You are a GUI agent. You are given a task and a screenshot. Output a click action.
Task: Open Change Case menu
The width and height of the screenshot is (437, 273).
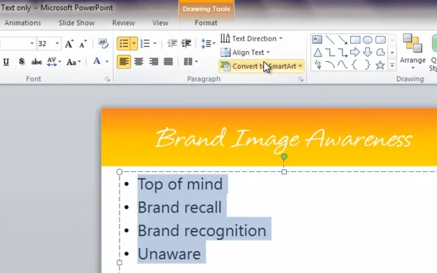coord(73,62)
